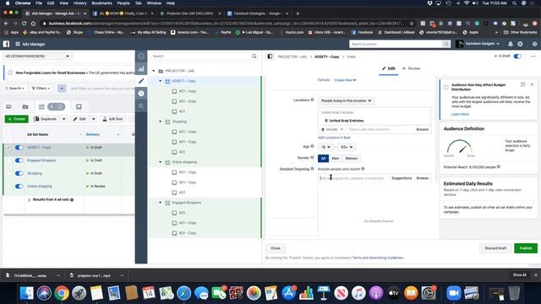Open the settings gear in Ads Manager header
This screenshot has height=304, width=541.
[x=521, y=44]
